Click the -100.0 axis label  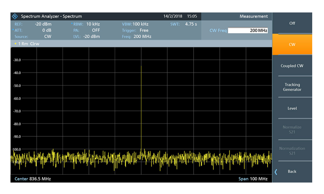(16, 149)
